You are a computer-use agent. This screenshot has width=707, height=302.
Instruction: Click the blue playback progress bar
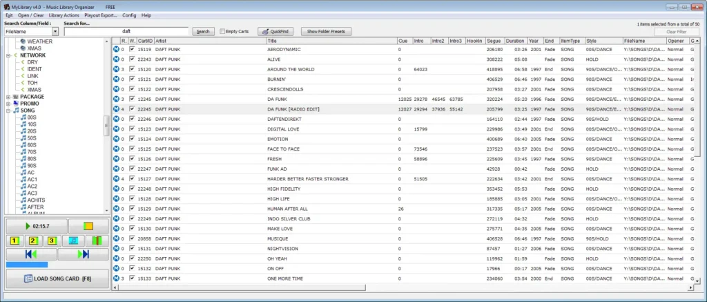(27, 265)
